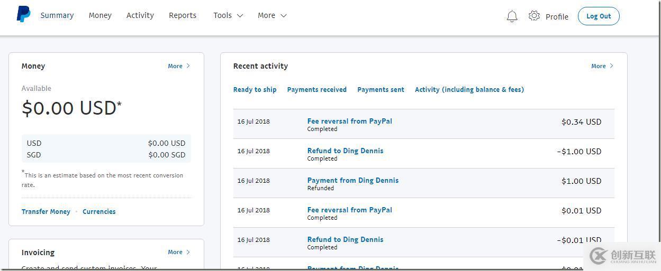661x271 pixels.
Task: Click the $0.34 USD amount
Action: click(x=582, y=122)
